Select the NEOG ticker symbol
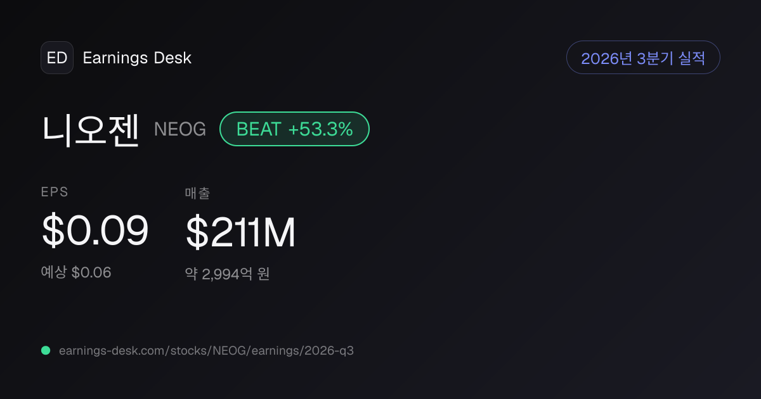Screen dimensions: 761x399 pyautogui.click(x=180, y=129)
